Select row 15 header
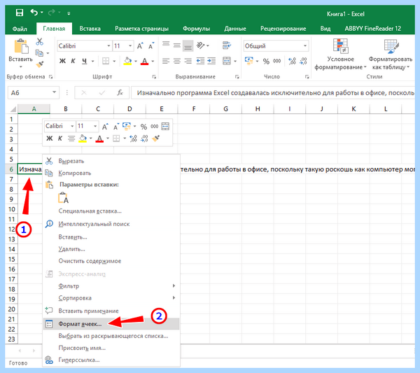This screenshot has width=420, height=373. (11, 259)
